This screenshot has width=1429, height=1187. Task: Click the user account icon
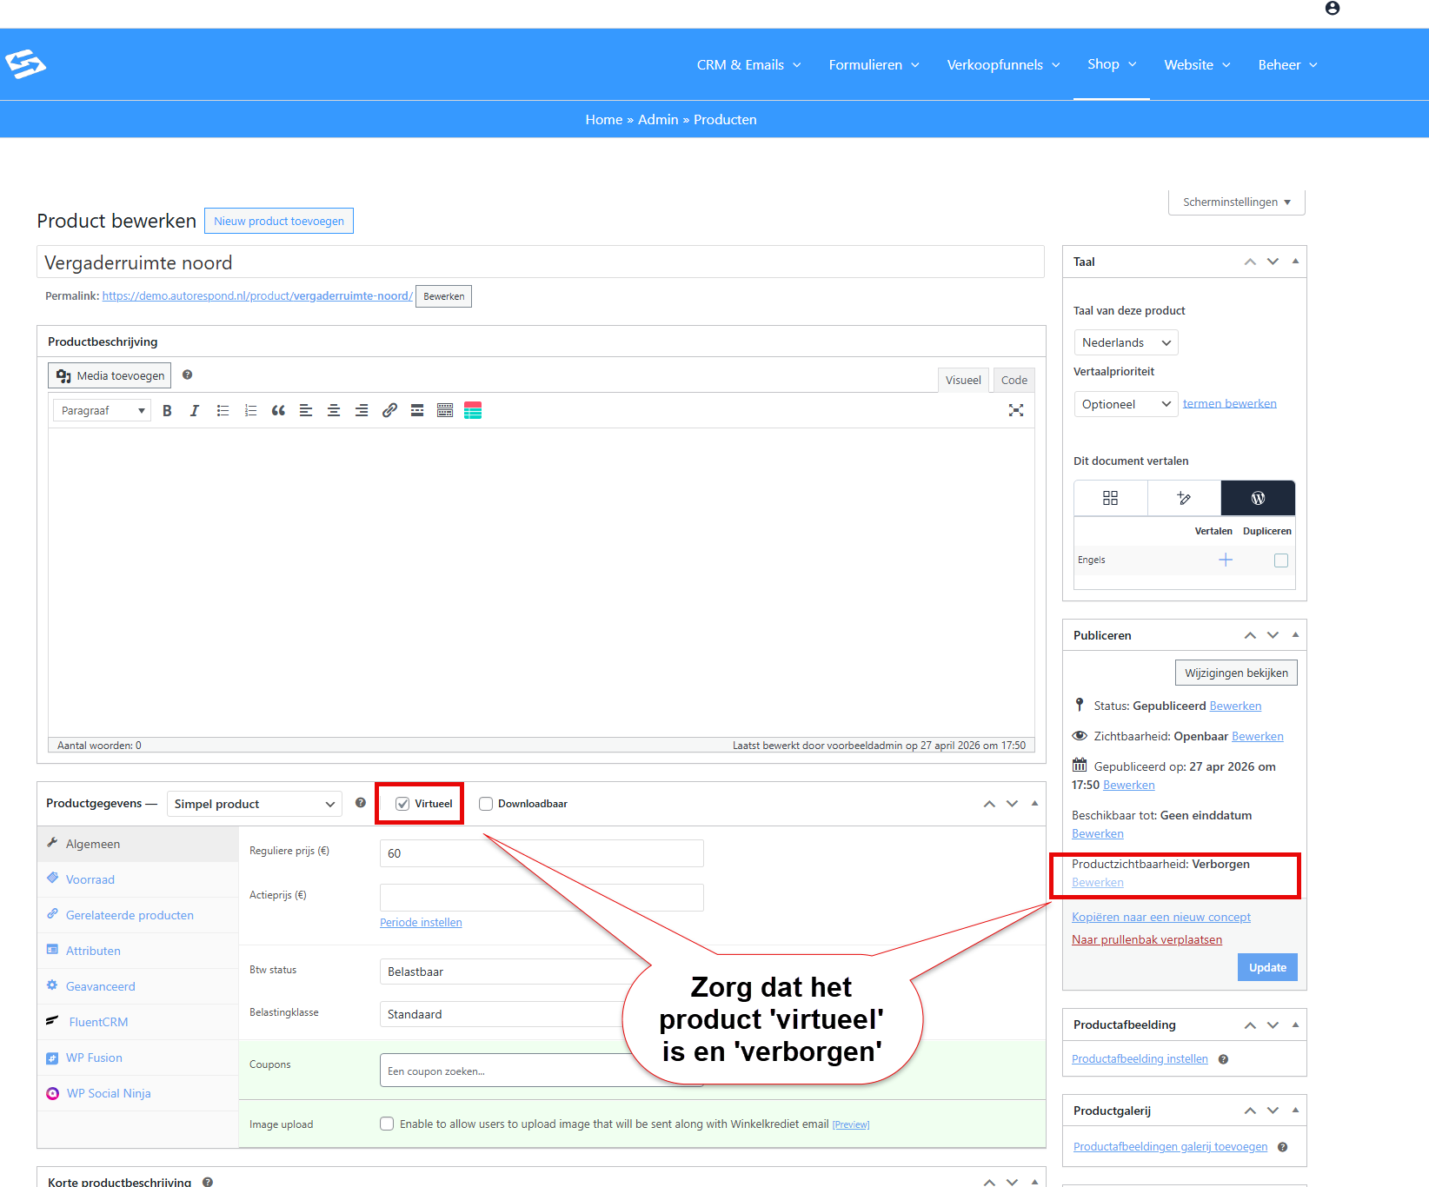1333,9
